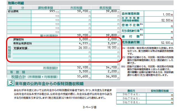Select the 森林環境税額 label
The image size is (177, 111).
(x=130, y=14)
